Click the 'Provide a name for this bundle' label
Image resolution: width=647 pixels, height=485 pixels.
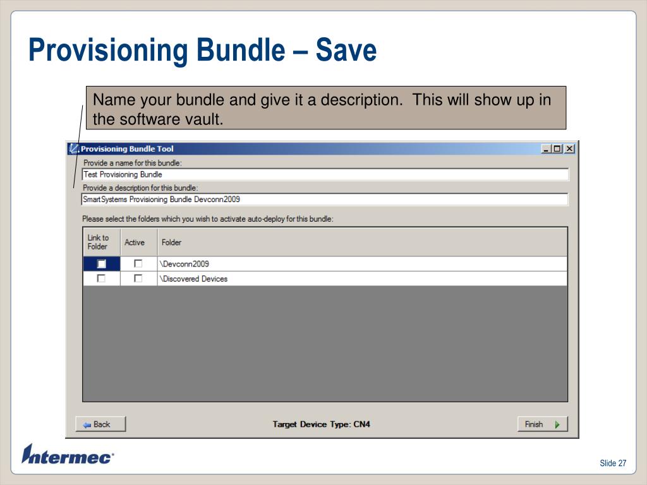tap(133, 163)
